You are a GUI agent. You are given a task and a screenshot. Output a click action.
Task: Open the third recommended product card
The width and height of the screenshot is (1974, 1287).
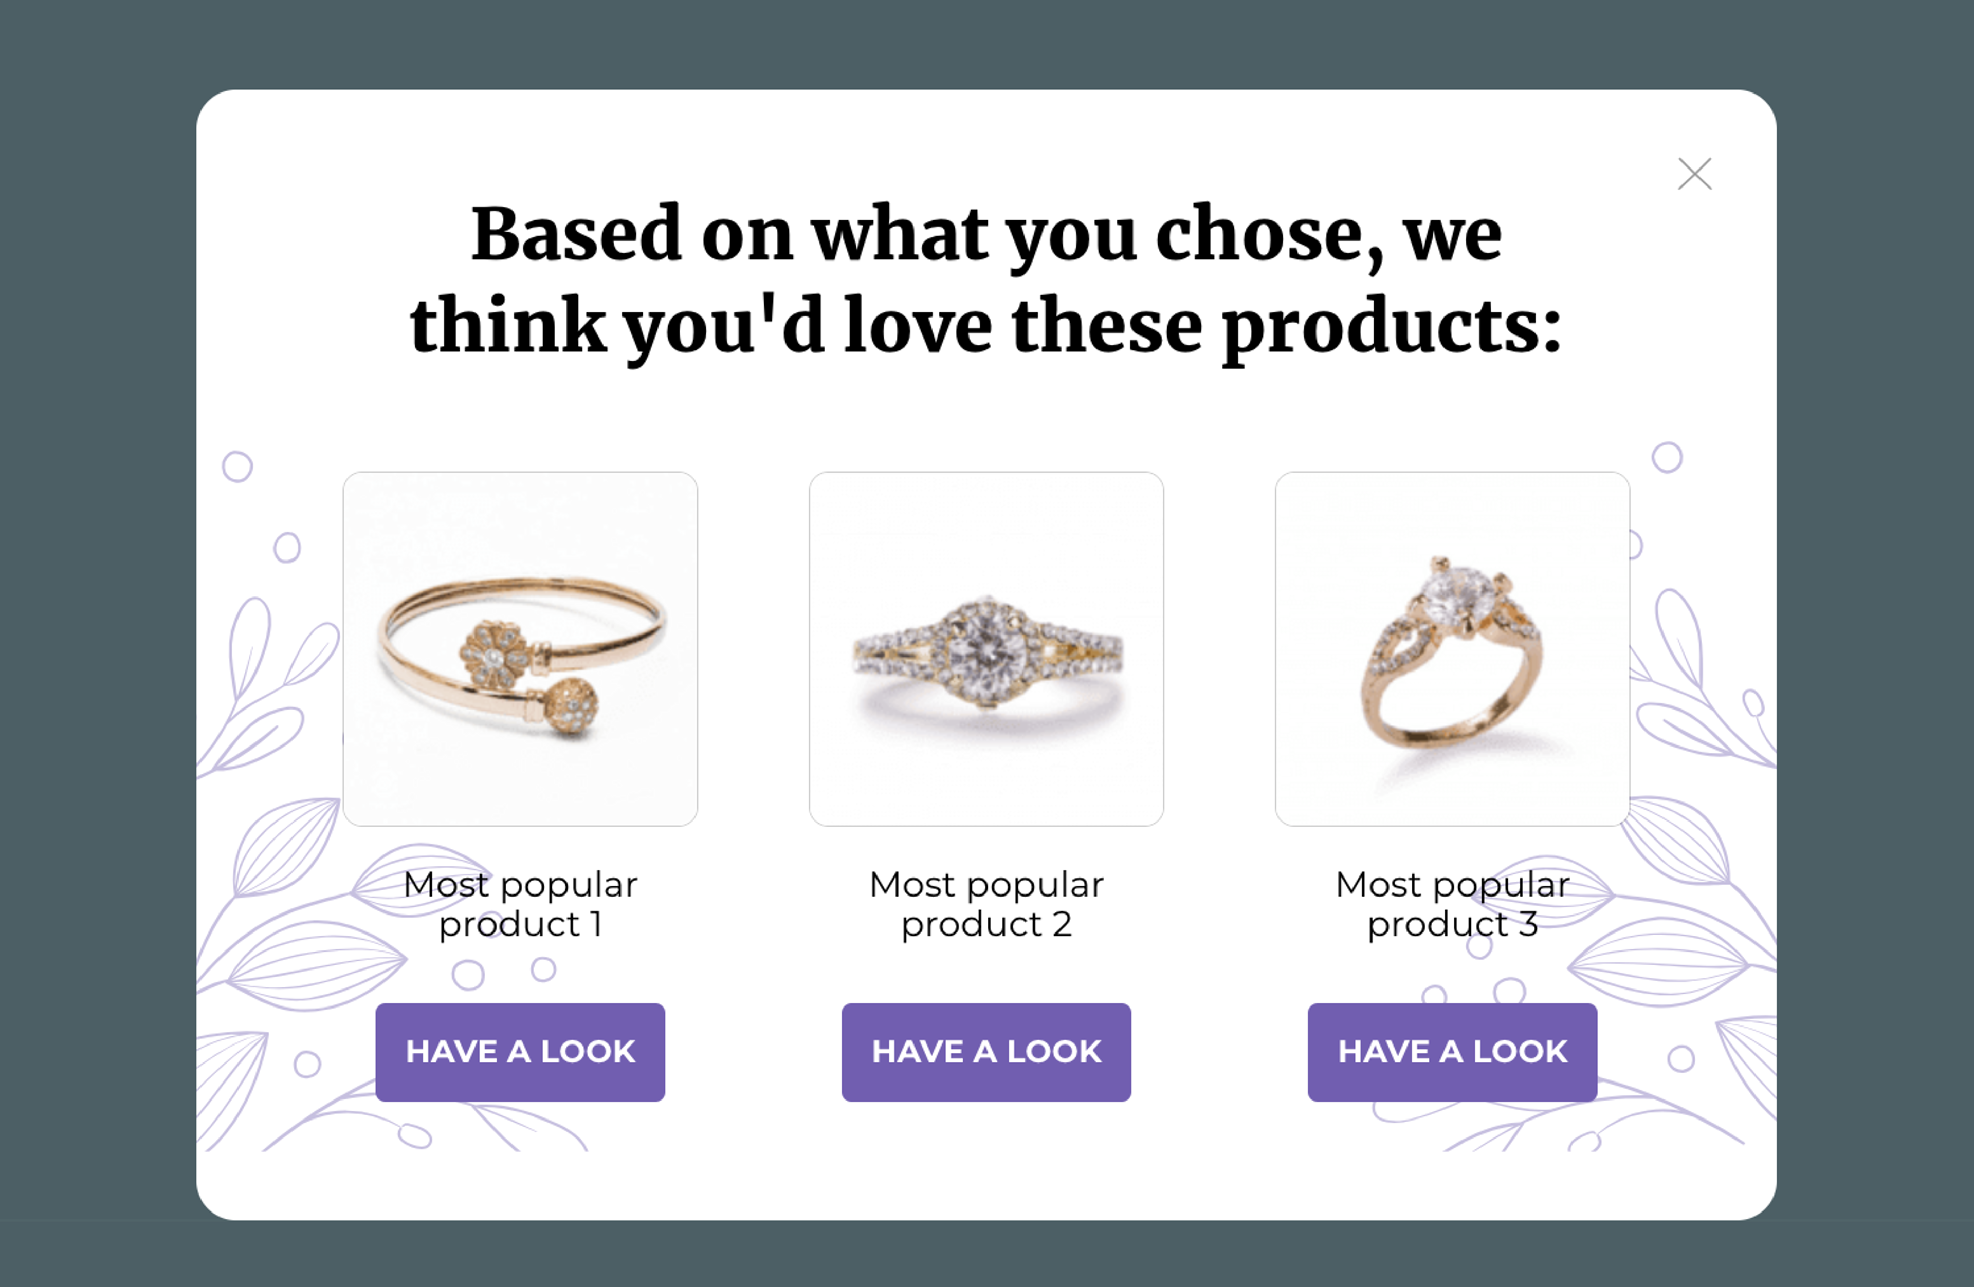point(1452,649)
